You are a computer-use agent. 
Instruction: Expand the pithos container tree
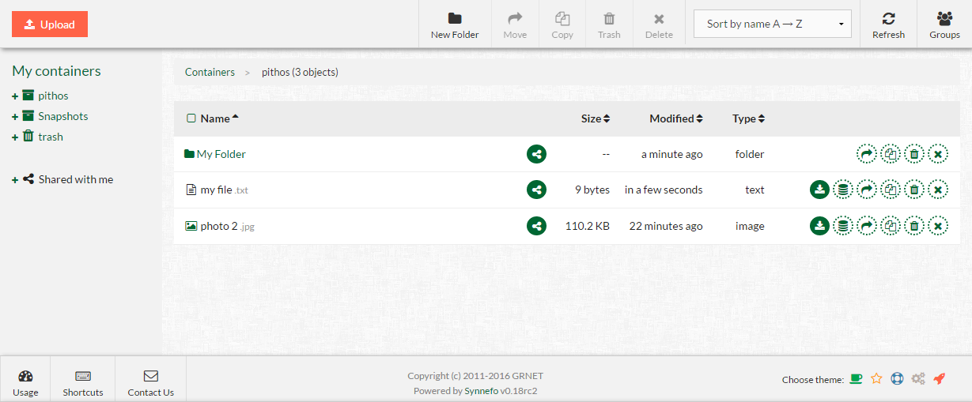tap(15, 96)
